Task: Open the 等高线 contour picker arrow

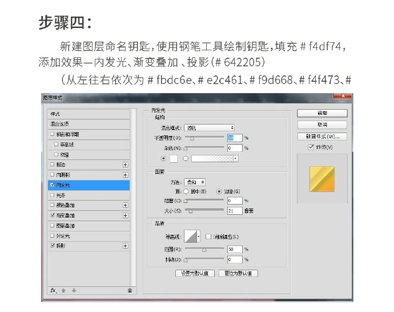Action: pos(199,237)
